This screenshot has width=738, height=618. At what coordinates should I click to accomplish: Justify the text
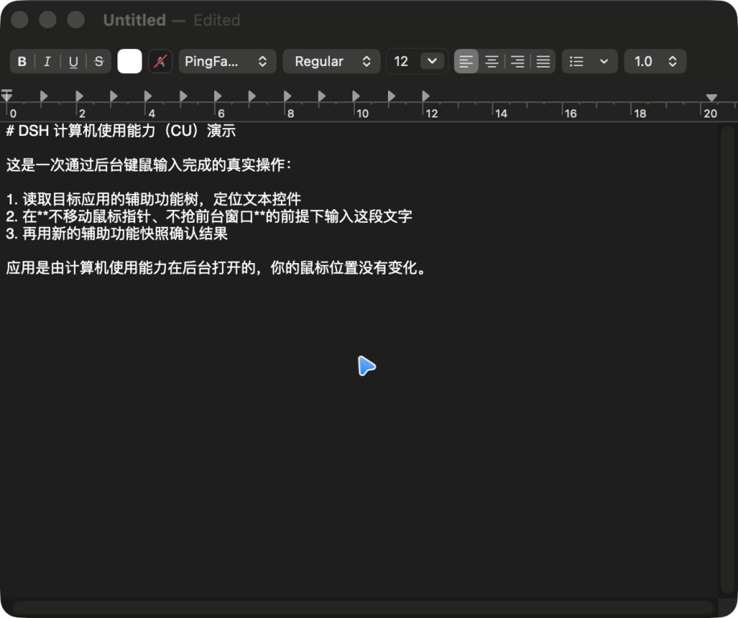click(x=543, y=62)
